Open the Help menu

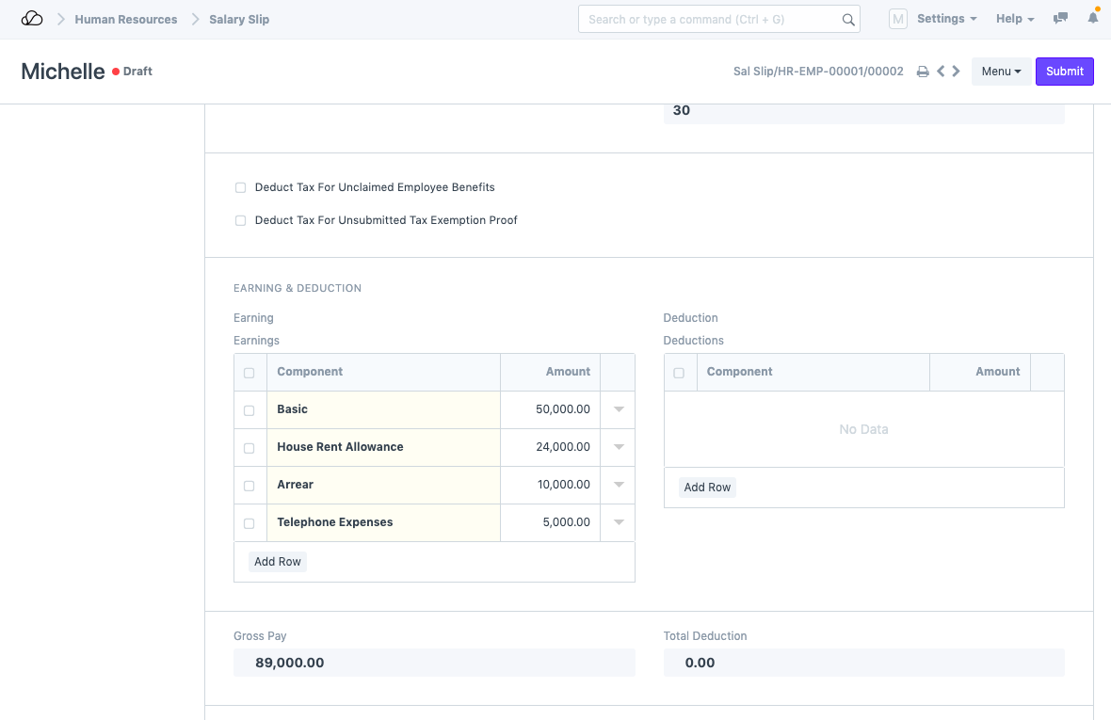pyautogui.click(x=1015, y=19)
